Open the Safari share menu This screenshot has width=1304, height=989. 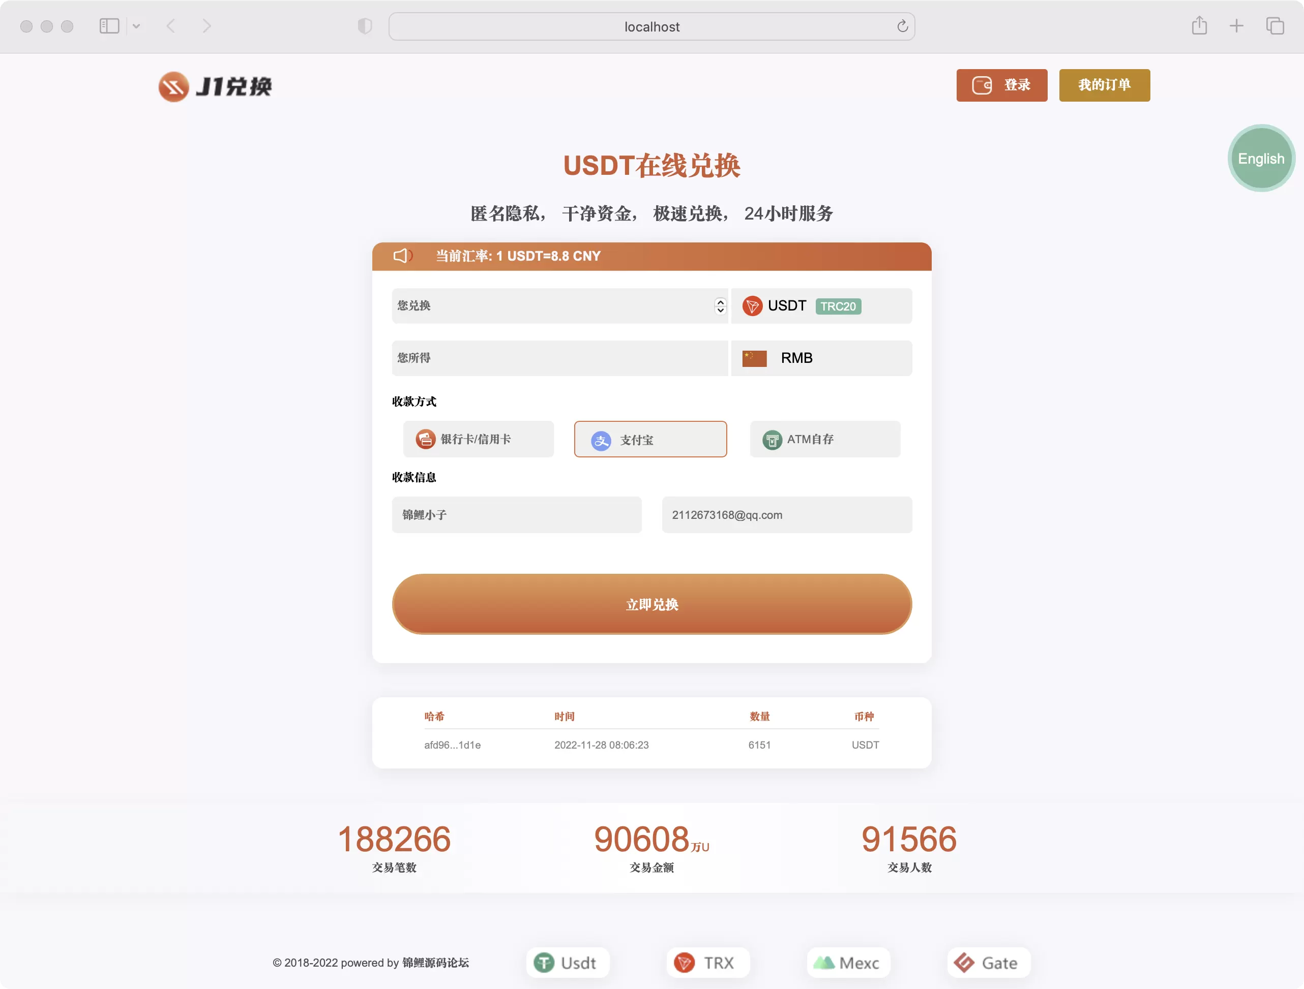click(1199, 25)
